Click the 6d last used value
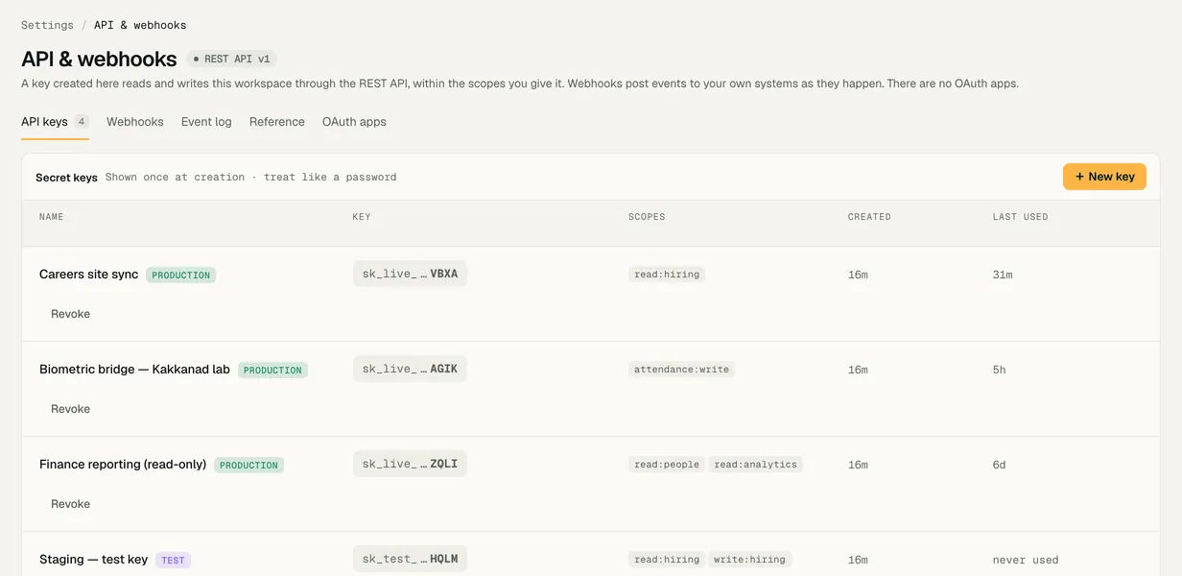1182x576 pixels. point(999,465)
